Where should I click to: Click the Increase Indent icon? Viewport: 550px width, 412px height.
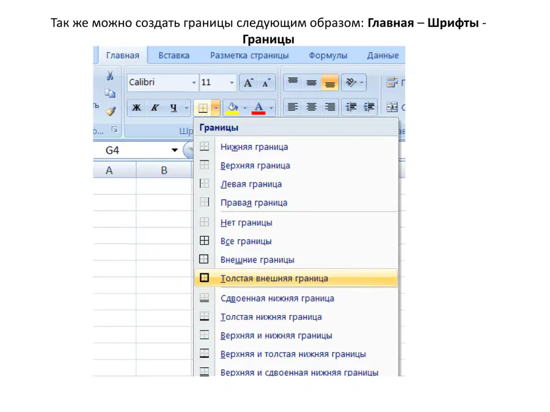pos(369,107)
